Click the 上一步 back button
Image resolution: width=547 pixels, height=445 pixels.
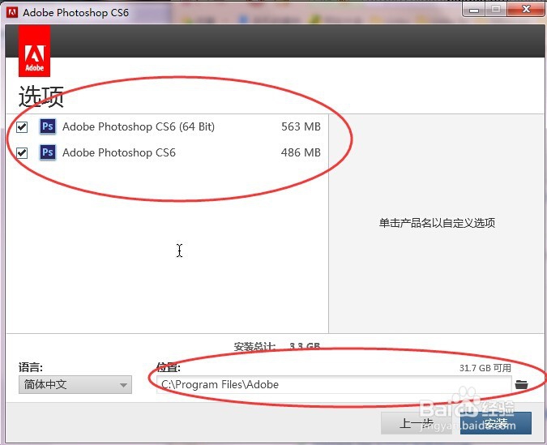pyautogui.click(x=417, y=423)
